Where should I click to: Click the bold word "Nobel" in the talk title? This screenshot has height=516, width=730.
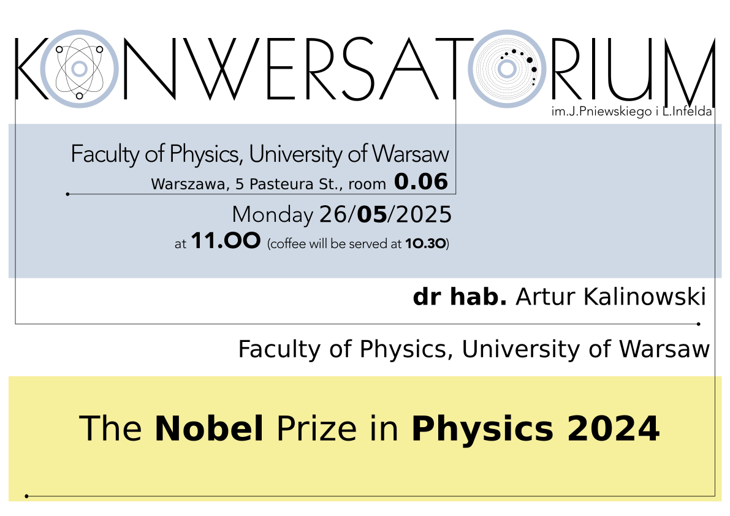coord(209,428)
